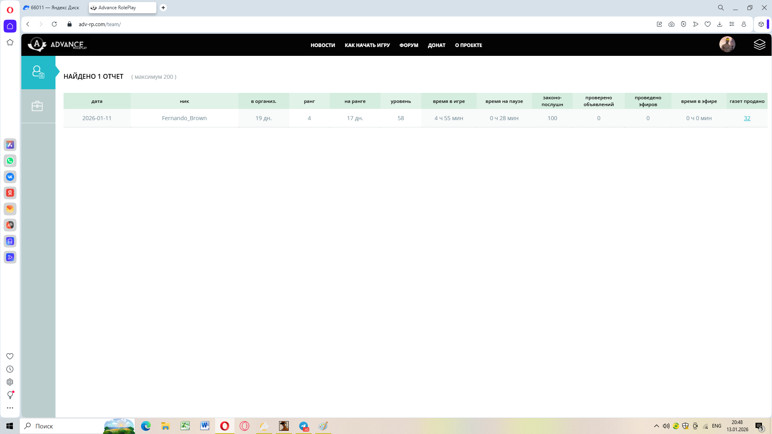Open the layers icon at top right
Viewport: 772px width, 434px height.
pos(759,45)
